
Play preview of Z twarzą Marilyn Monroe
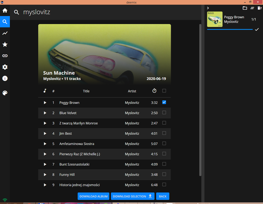(x=45, y=123)
